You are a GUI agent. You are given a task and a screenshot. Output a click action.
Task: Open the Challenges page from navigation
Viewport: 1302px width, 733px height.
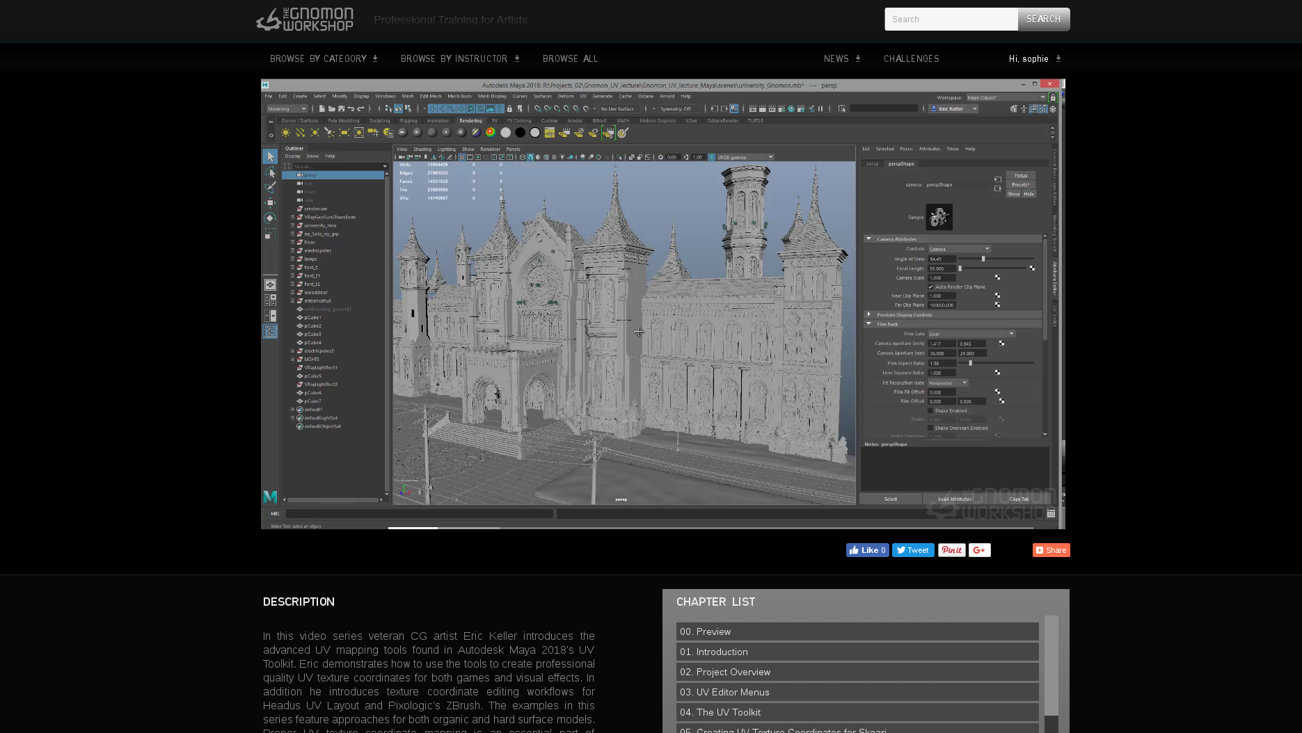click(x=911, y=58)
